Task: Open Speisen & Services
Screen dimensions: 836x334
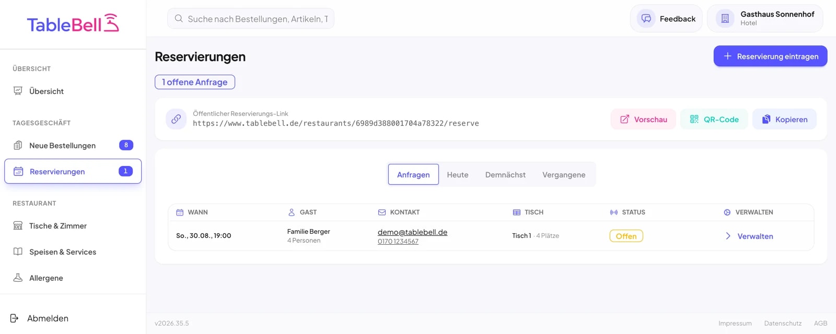Action: (73, 252)
